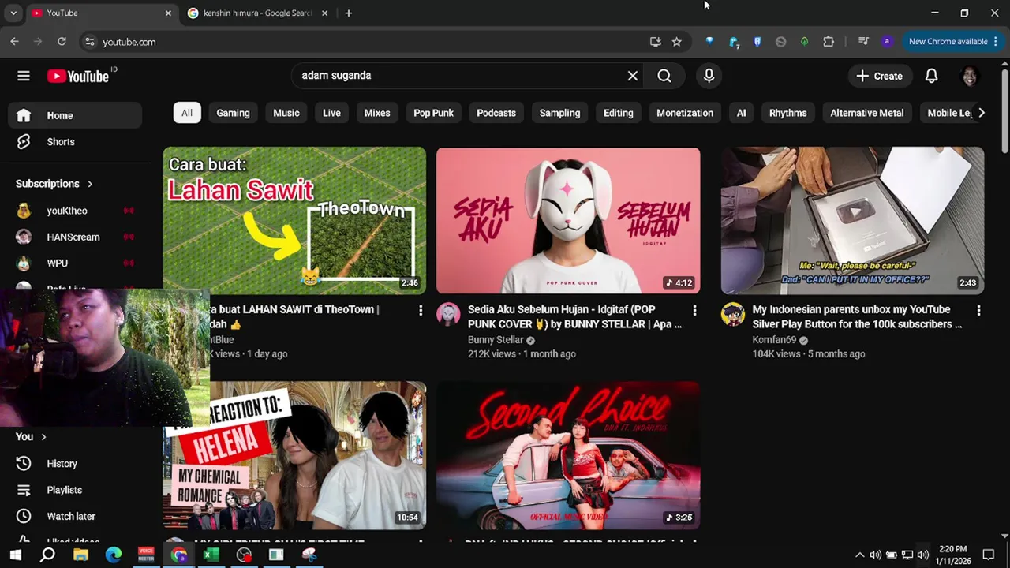
Task: Select the Alternative Metal filter chip
Action: point(867,113)
